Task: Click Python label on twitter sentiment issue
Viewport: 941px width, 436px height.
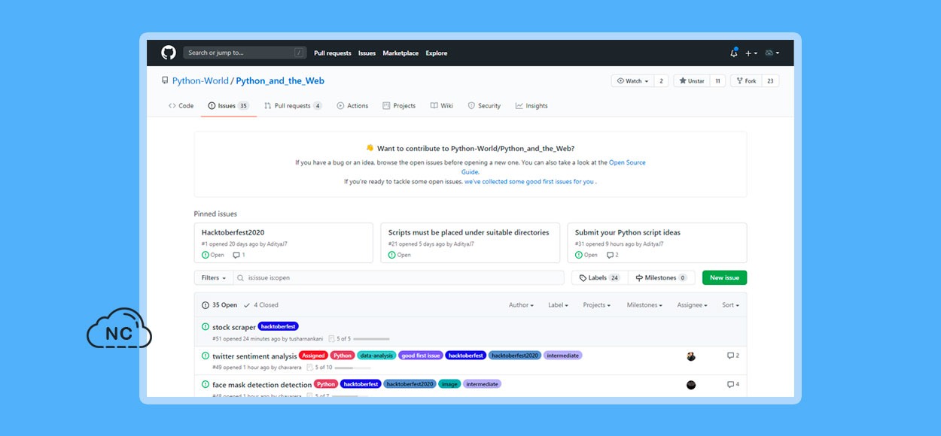Action: [343, 356]
